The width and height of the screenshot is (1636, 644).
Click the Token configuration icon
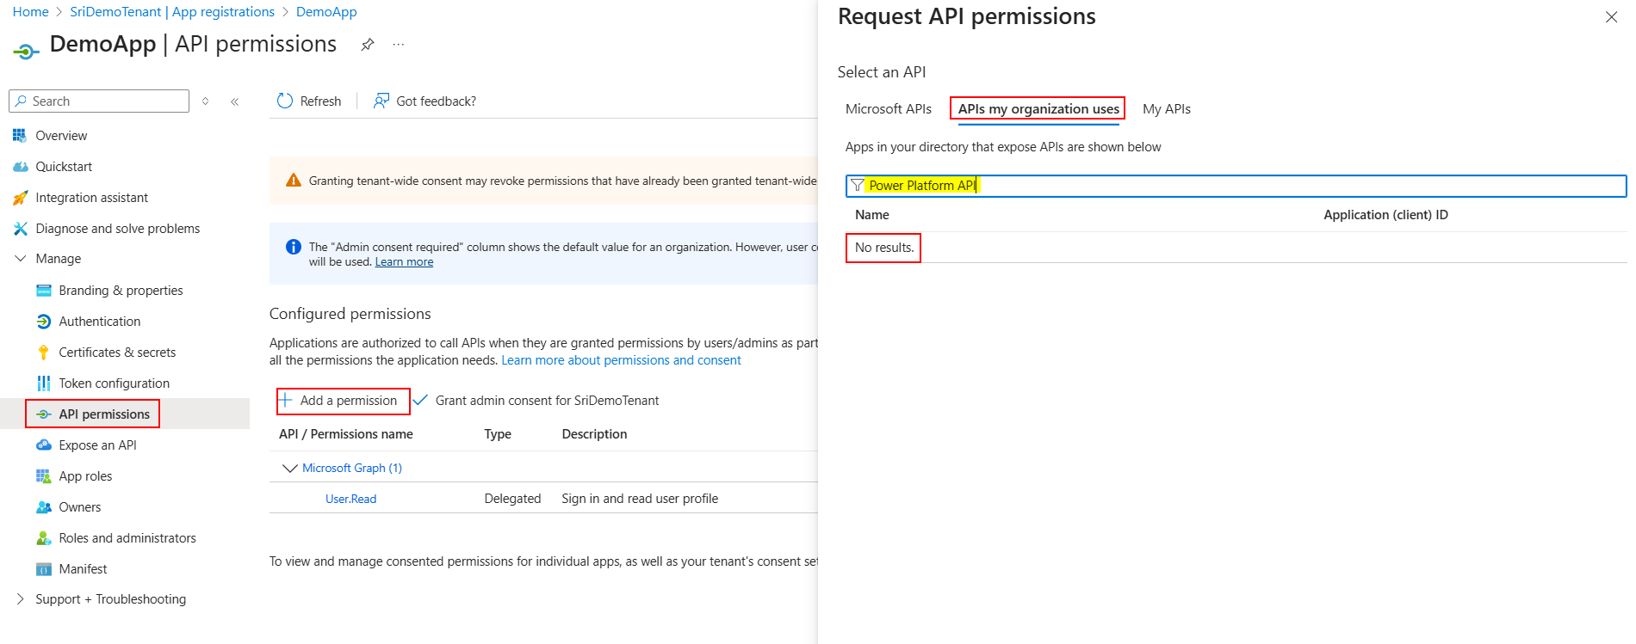pos(44,383)
